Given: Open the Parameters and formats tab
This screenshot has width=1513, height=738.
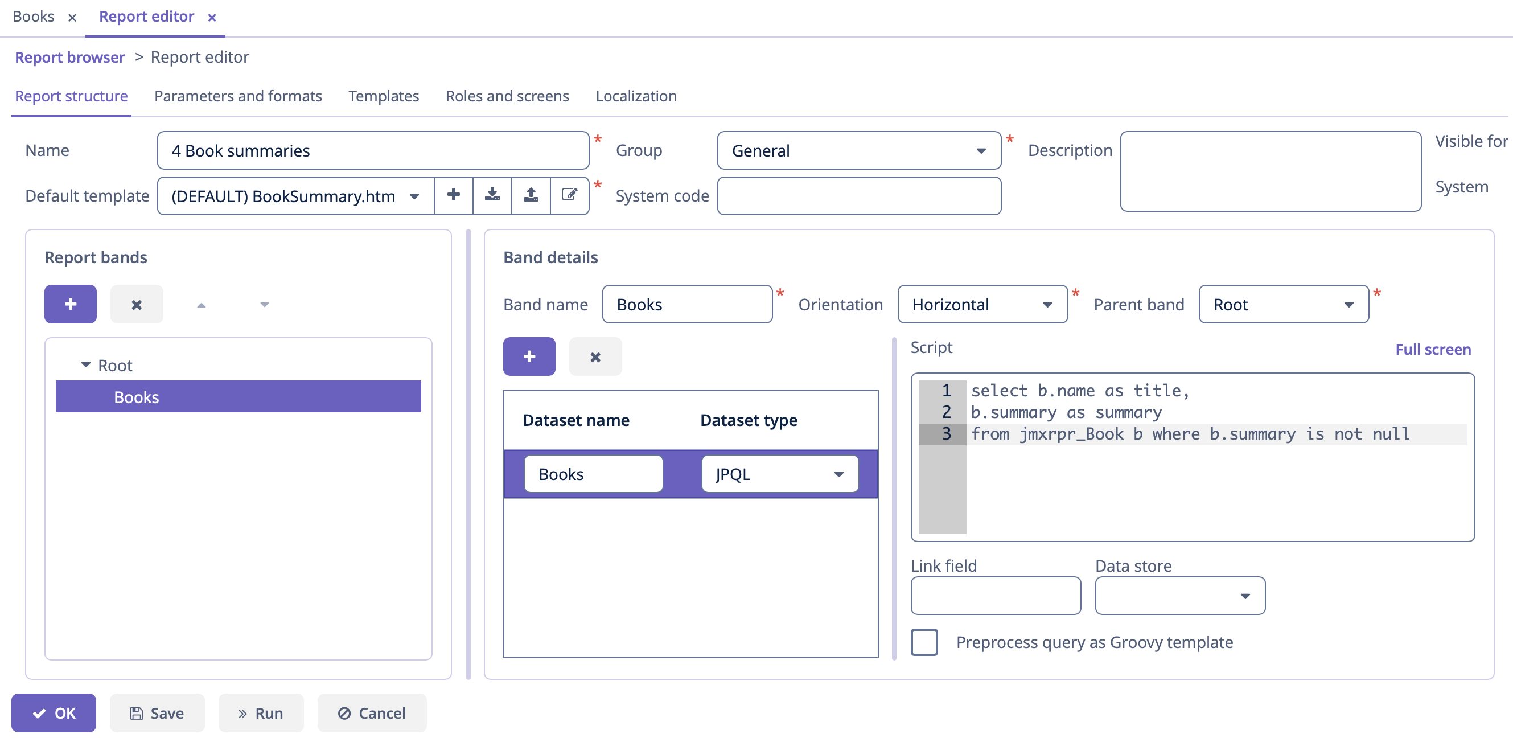Looking at the screenshot, I should [238, 96].
